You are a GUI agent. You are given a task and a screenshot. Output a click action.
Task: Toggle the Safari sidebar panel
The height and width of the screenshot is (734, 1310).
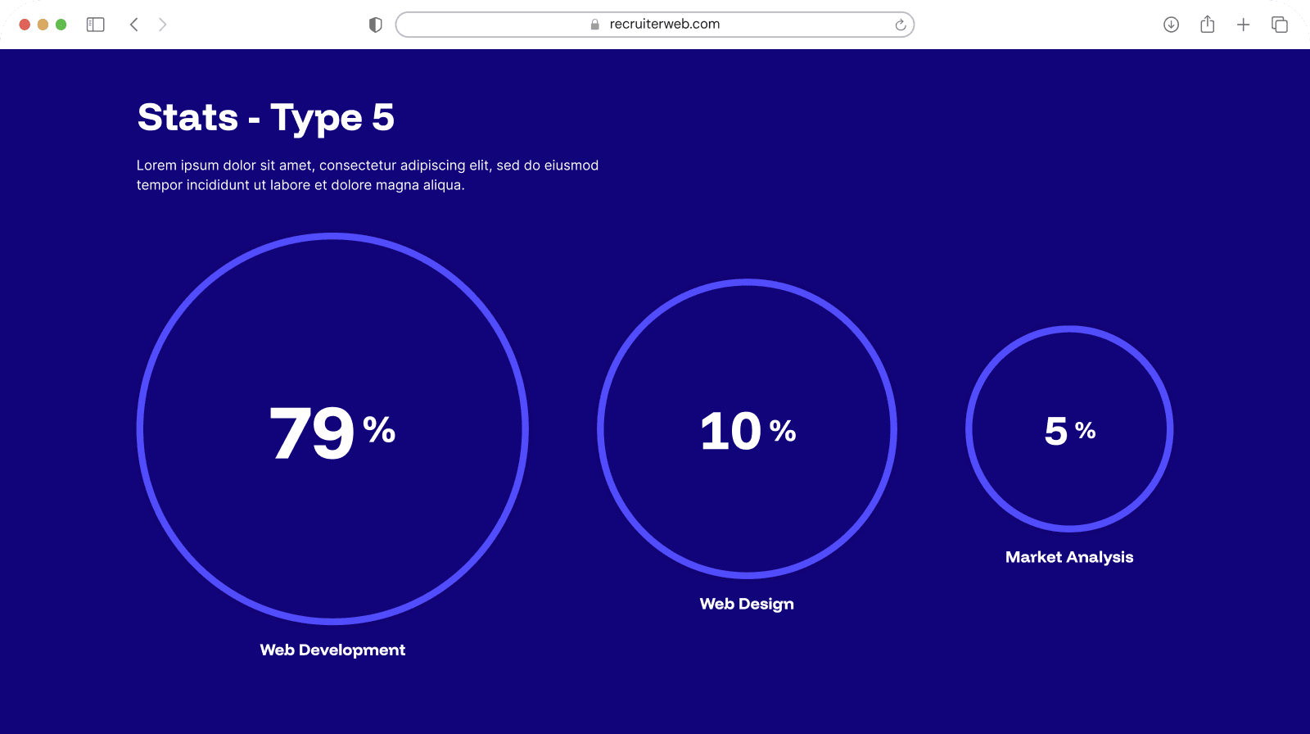96,25
